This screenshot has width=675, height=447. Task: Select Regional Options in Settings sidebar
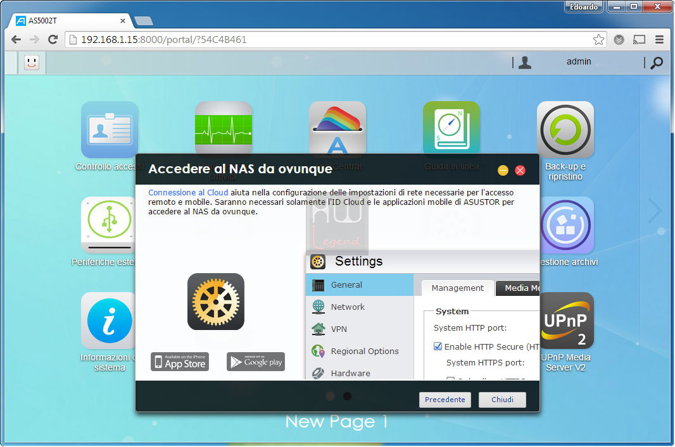click(x=360, y=351)
